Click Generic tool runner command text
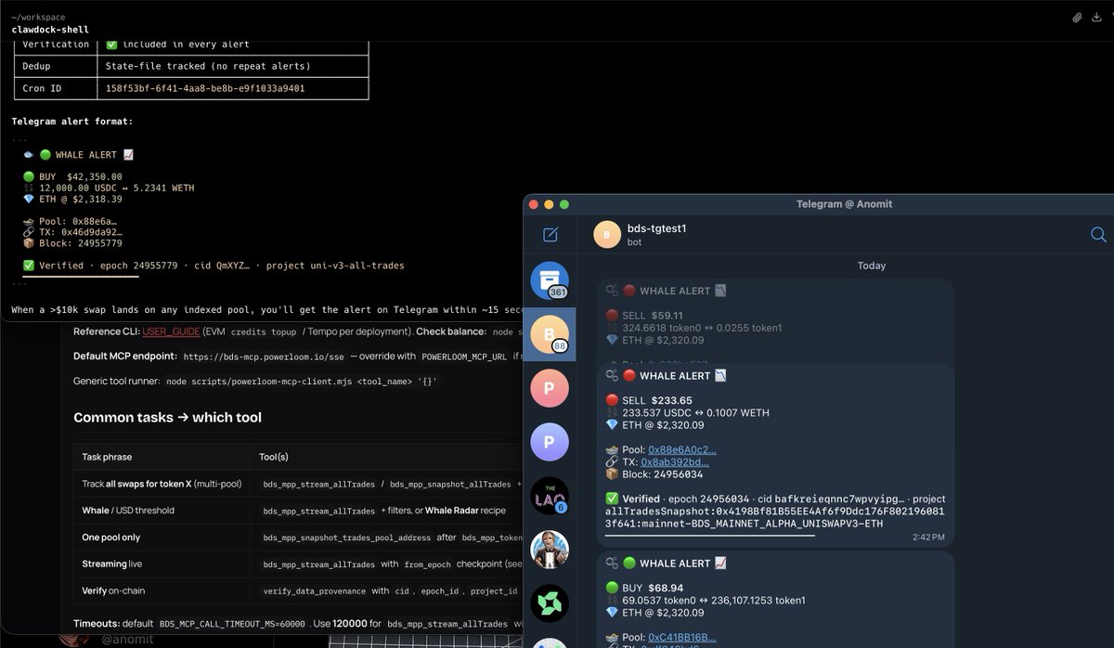 [301, 382]
